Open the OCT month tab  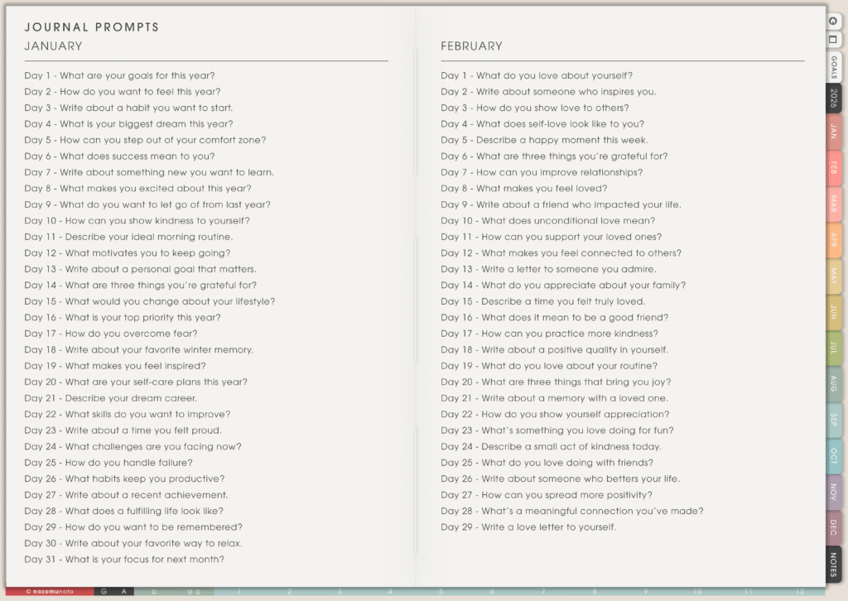pos(833,455)
